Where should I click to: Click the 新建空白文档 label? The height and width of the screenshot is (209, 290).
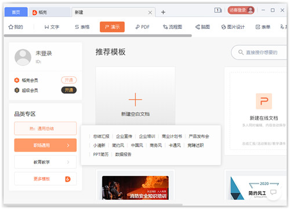pyautogui.click(x=135, y=114)
